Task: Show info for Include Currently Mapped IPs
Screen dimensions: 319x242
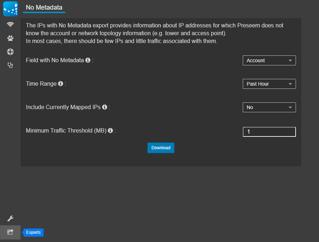Action: [105, 107]
